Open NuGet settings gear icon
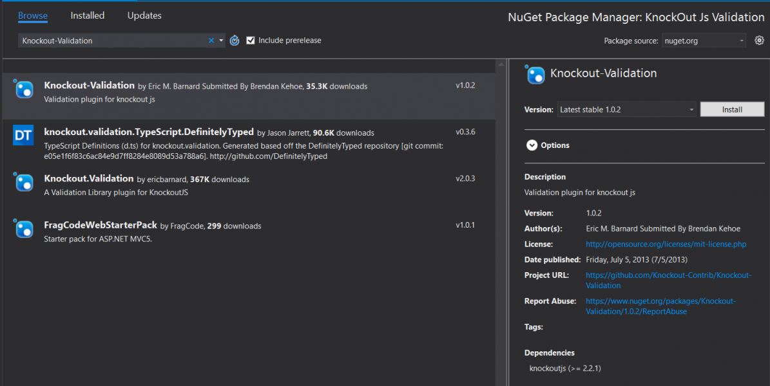770x386 pixels. (759, 41)
